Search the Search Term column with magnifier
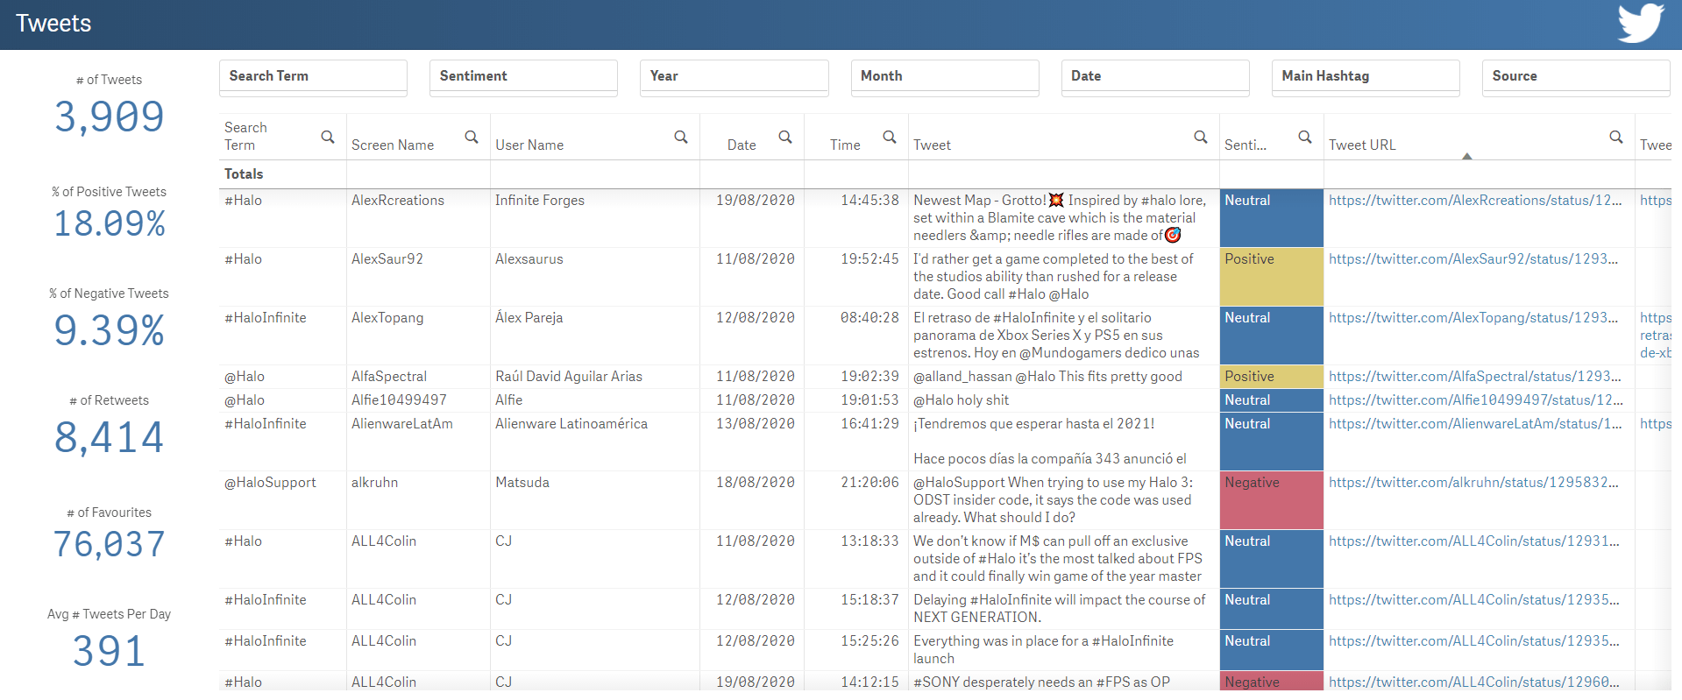 click(328, 137)
